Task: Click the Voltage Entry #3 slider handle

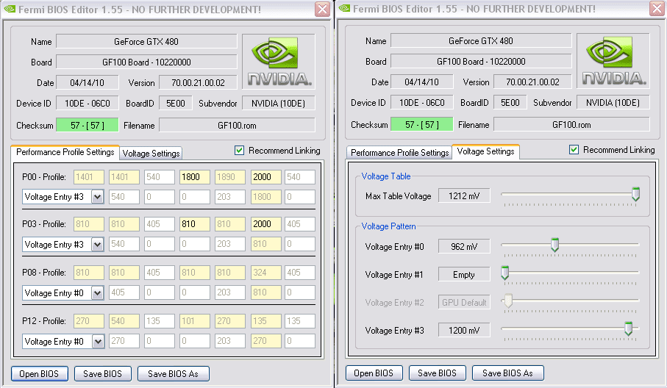Action: coord(628,328)
